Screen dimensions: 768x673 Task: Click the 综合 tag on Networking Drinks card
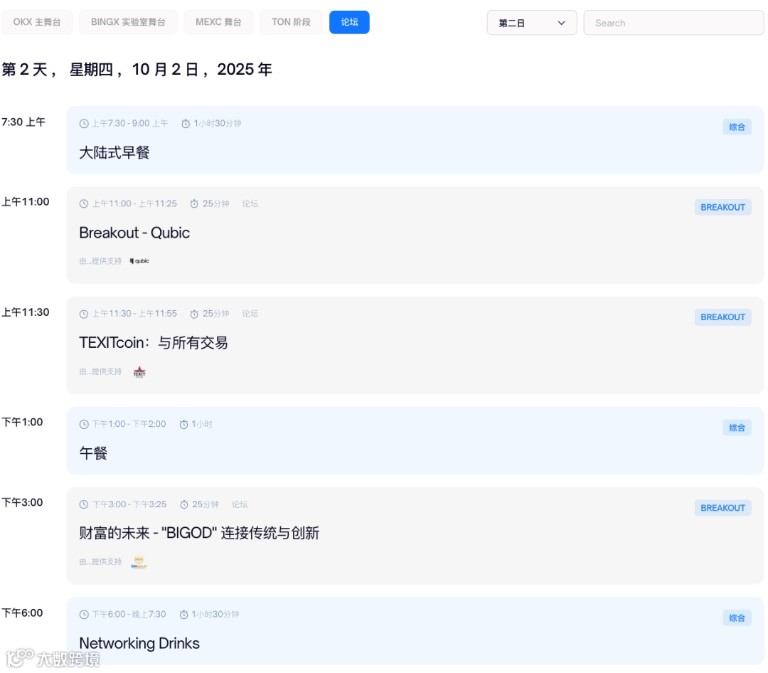coord(737,618)
